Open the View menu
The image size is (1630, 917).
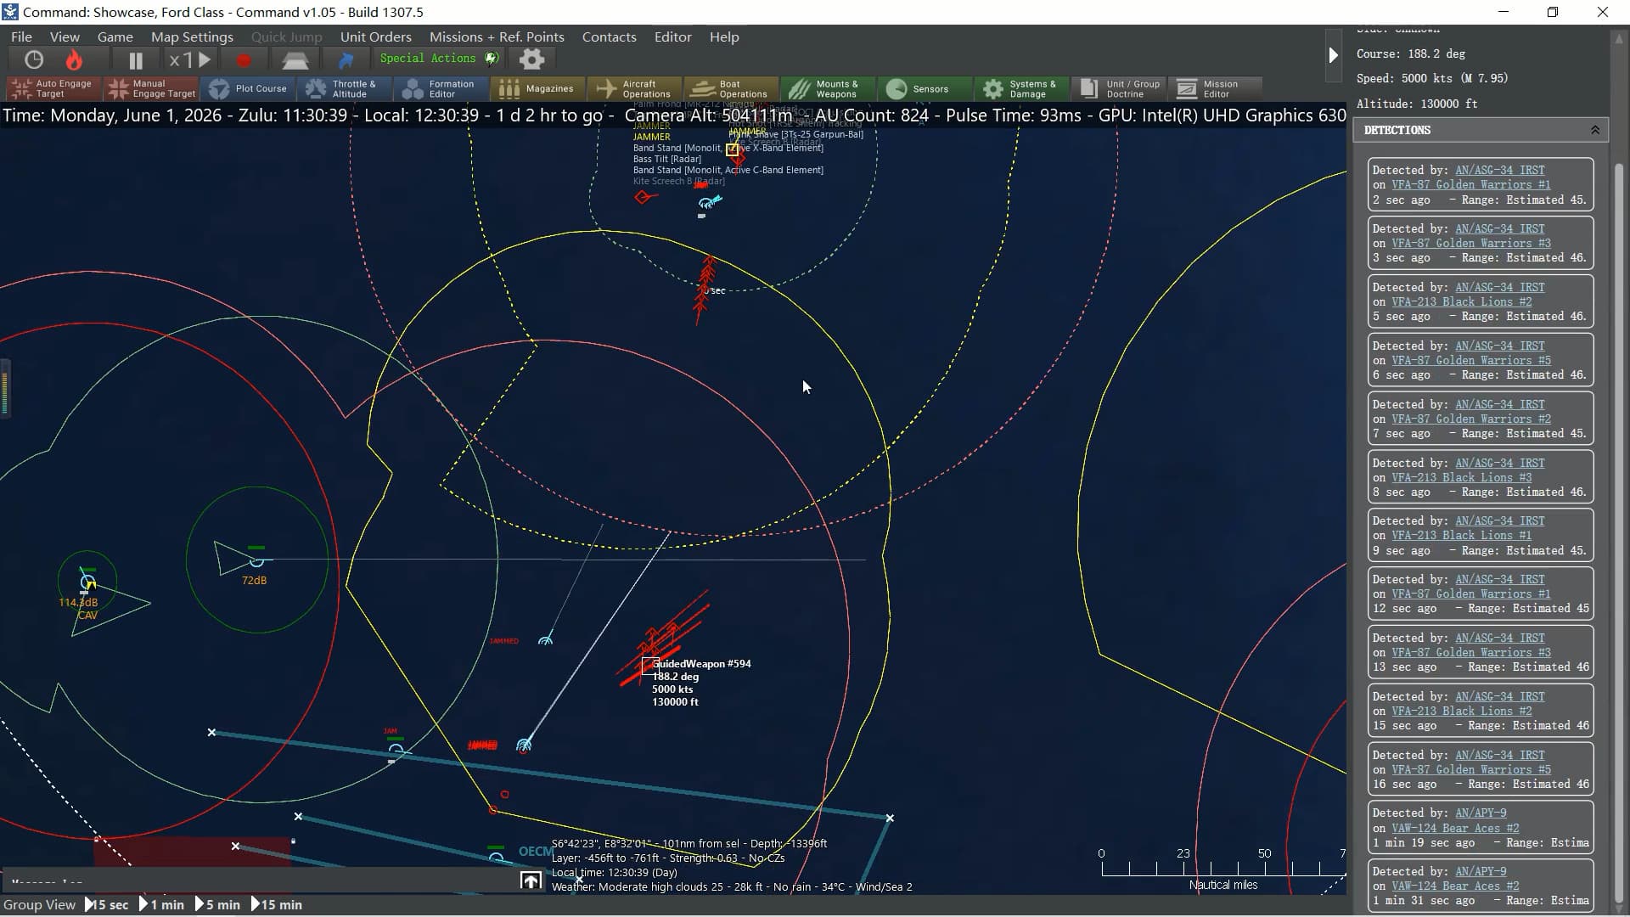[65, 37]
